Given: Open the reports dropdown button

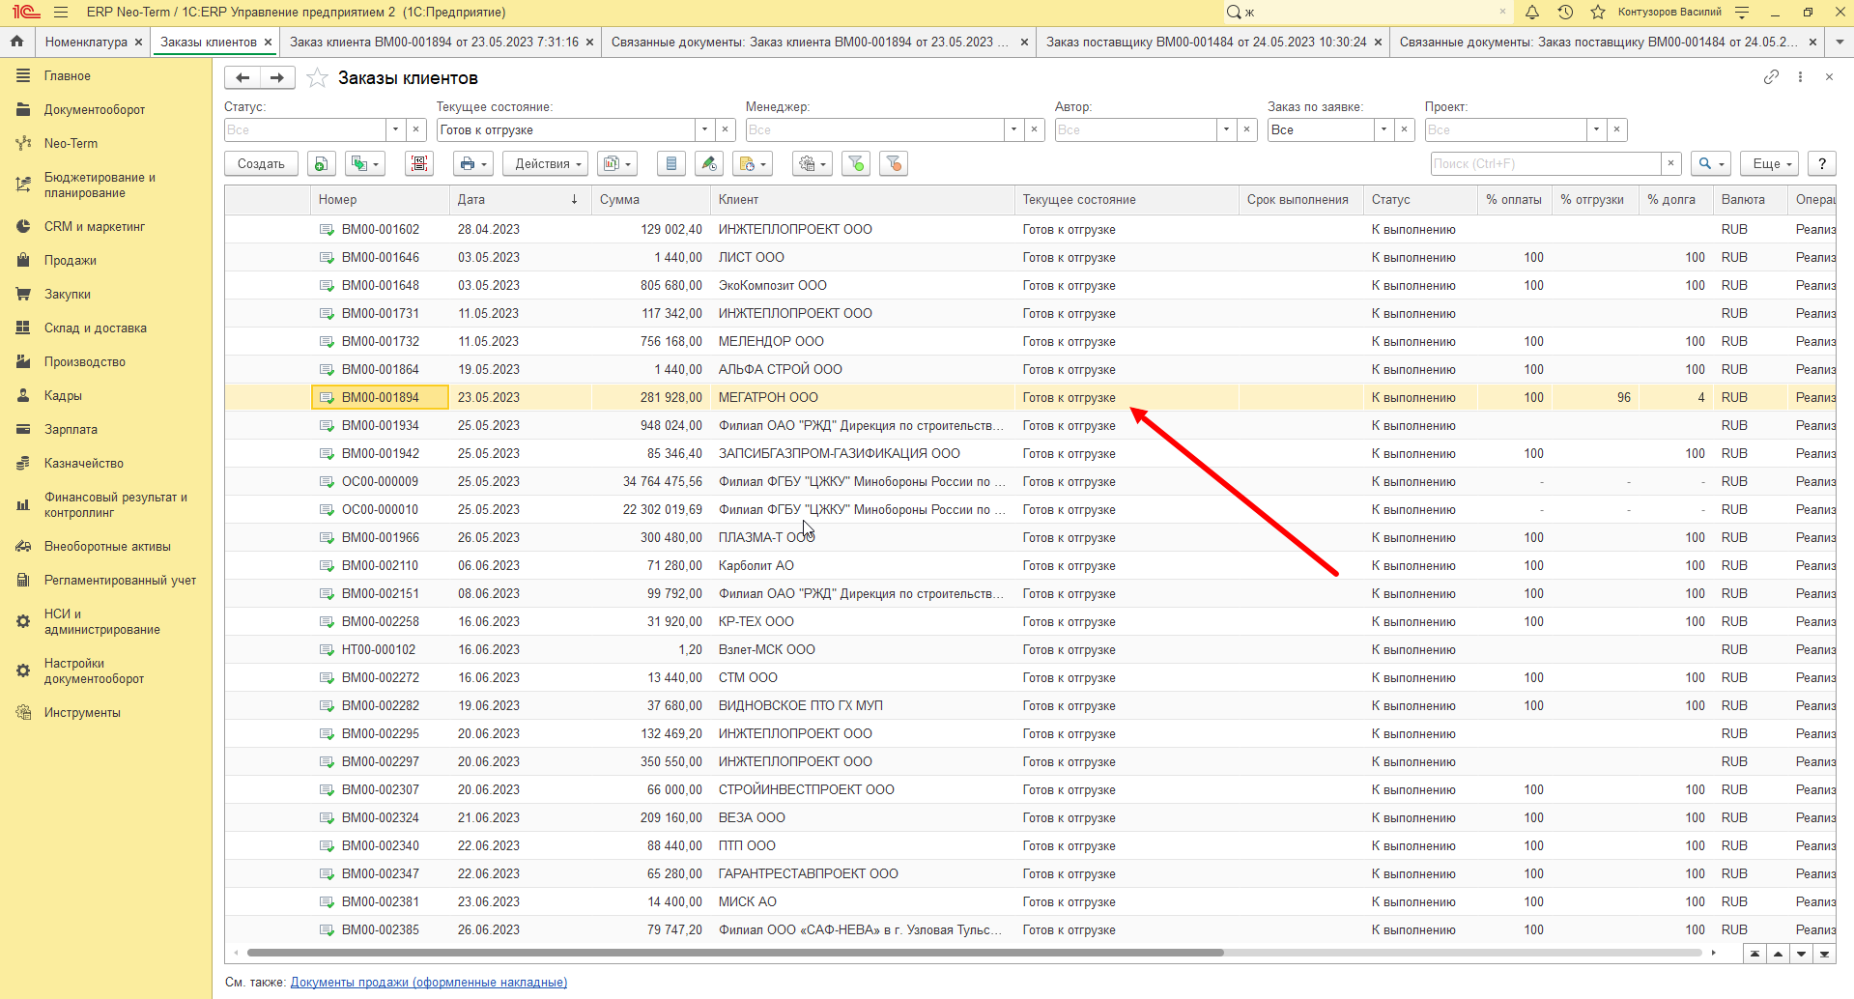Looking at the screenshot, I should 616,164.
